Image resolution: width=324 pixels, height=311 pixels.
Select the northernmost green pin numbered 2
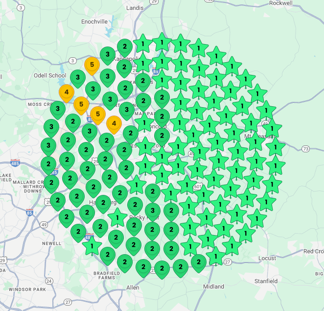pyautogui.click(x=125, y=47)
